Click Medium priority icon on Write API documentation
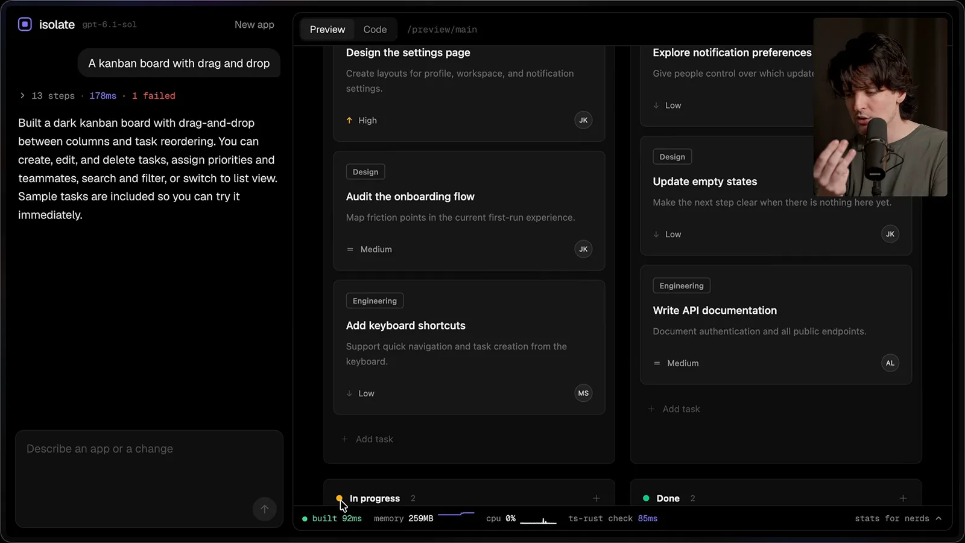This screenshot has width=965, height=543. tap(657, 363)
